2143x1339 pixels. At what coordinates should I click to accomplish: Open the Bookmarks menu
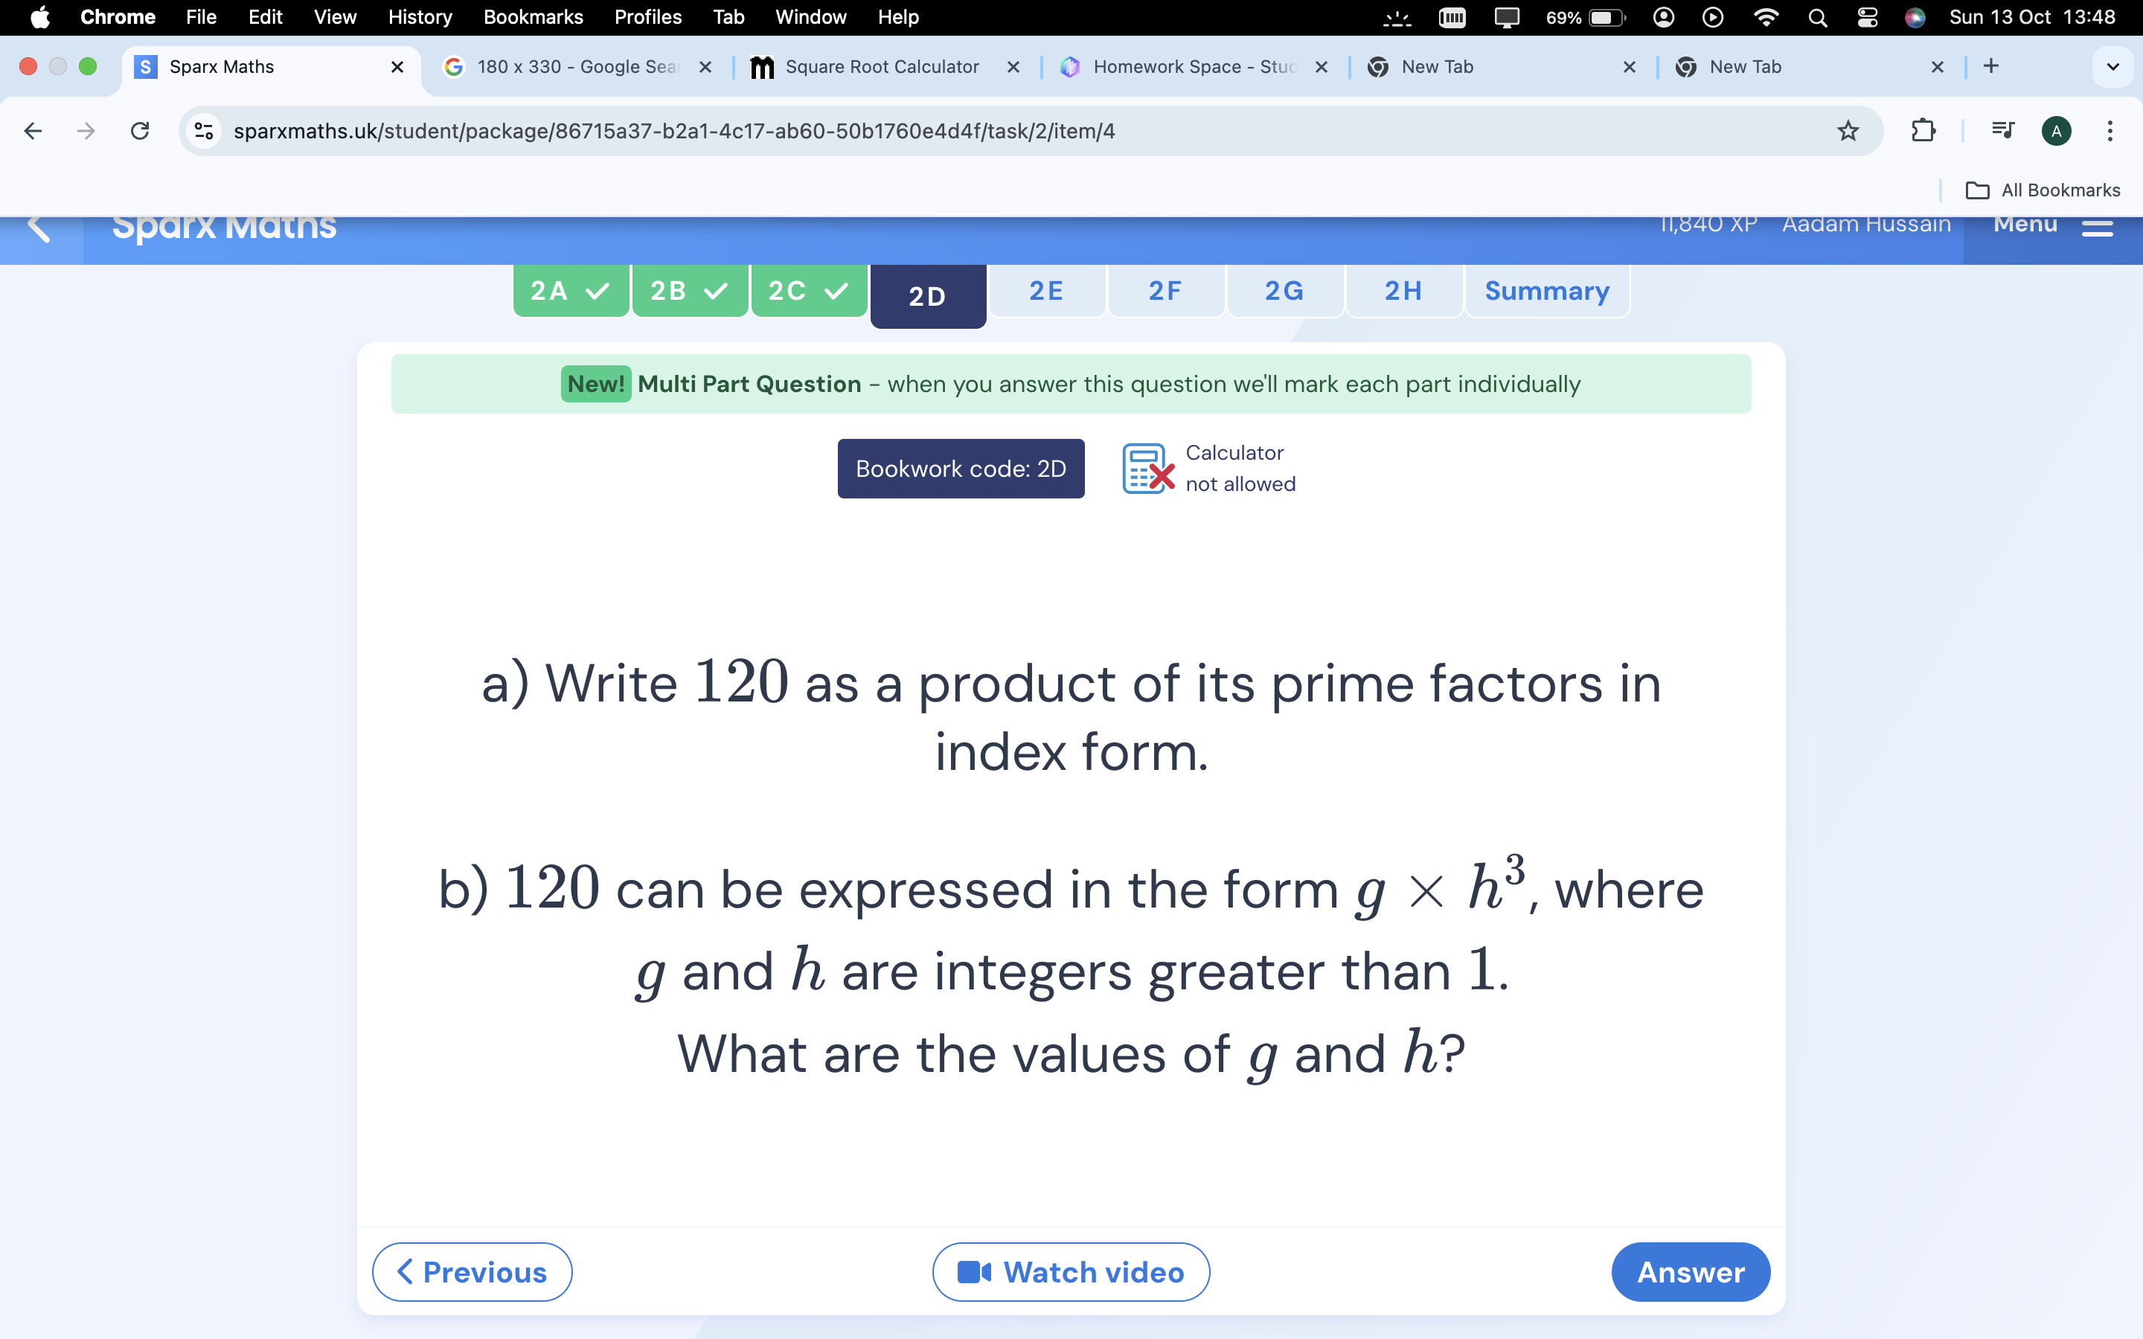[533, 17]
